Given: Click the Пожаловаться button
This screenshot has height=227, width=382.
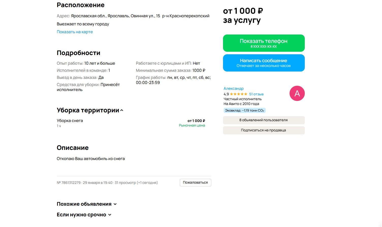Looking at the screenshot, I should pyautogui.click(x=195, y=183).
